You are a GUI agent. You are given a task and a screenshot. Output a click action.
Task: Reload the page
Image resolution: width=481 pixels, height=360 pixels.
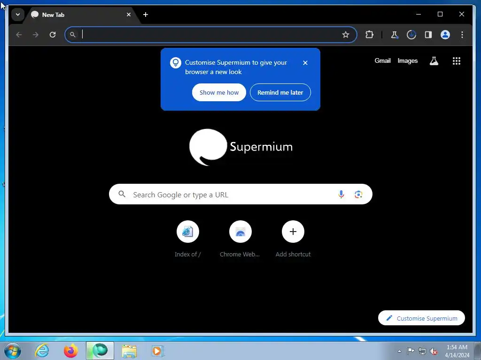53,35
